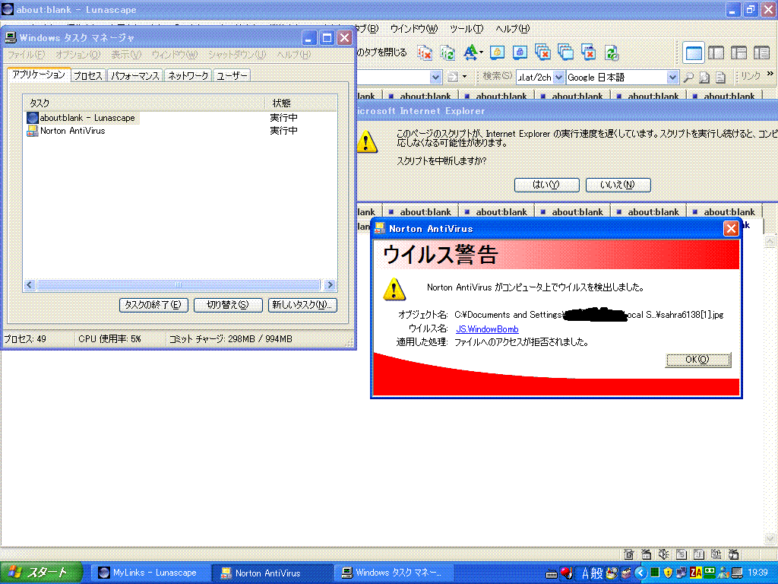The image size is (778, 584).
Task: Select the right-most panel layout icon
Action: [761, 52]
